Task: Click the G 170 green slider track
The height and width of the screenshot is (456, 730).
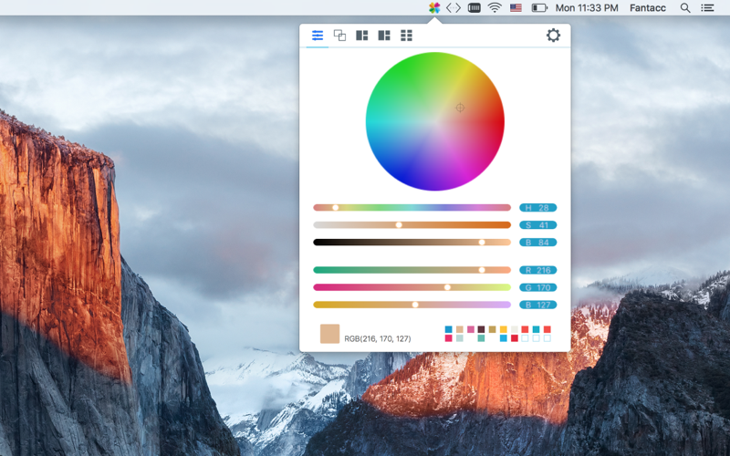Action: pyautogui.click(x=412, y=287)
